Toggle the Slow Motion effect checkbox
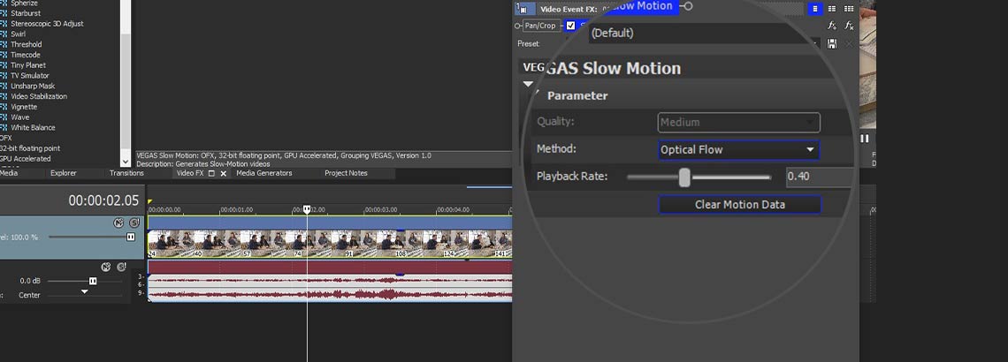The height and width of the screenshot is (362, 1008). [x=571, y=26]
